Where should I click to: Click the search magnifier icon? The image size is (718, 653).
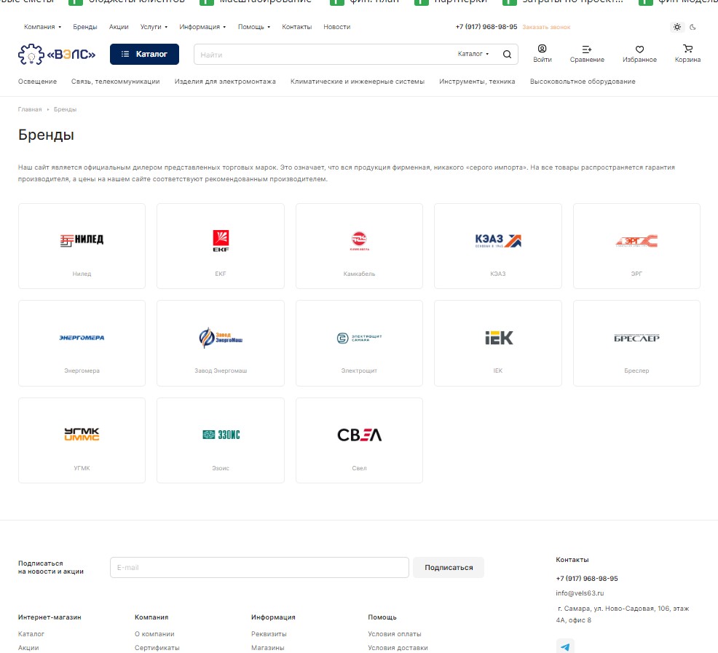507,55
